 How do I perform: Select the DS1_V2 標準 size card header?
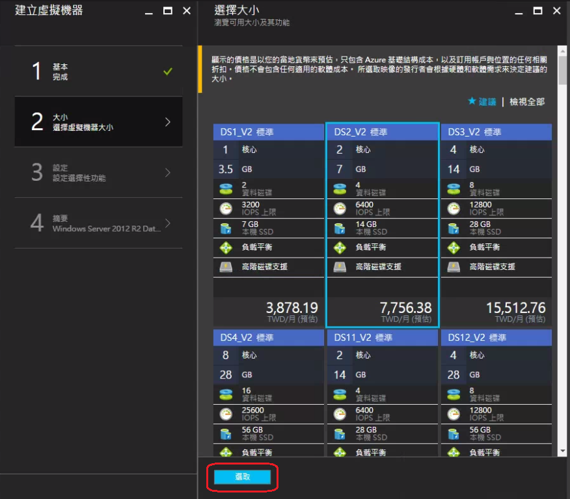point(268,132)
